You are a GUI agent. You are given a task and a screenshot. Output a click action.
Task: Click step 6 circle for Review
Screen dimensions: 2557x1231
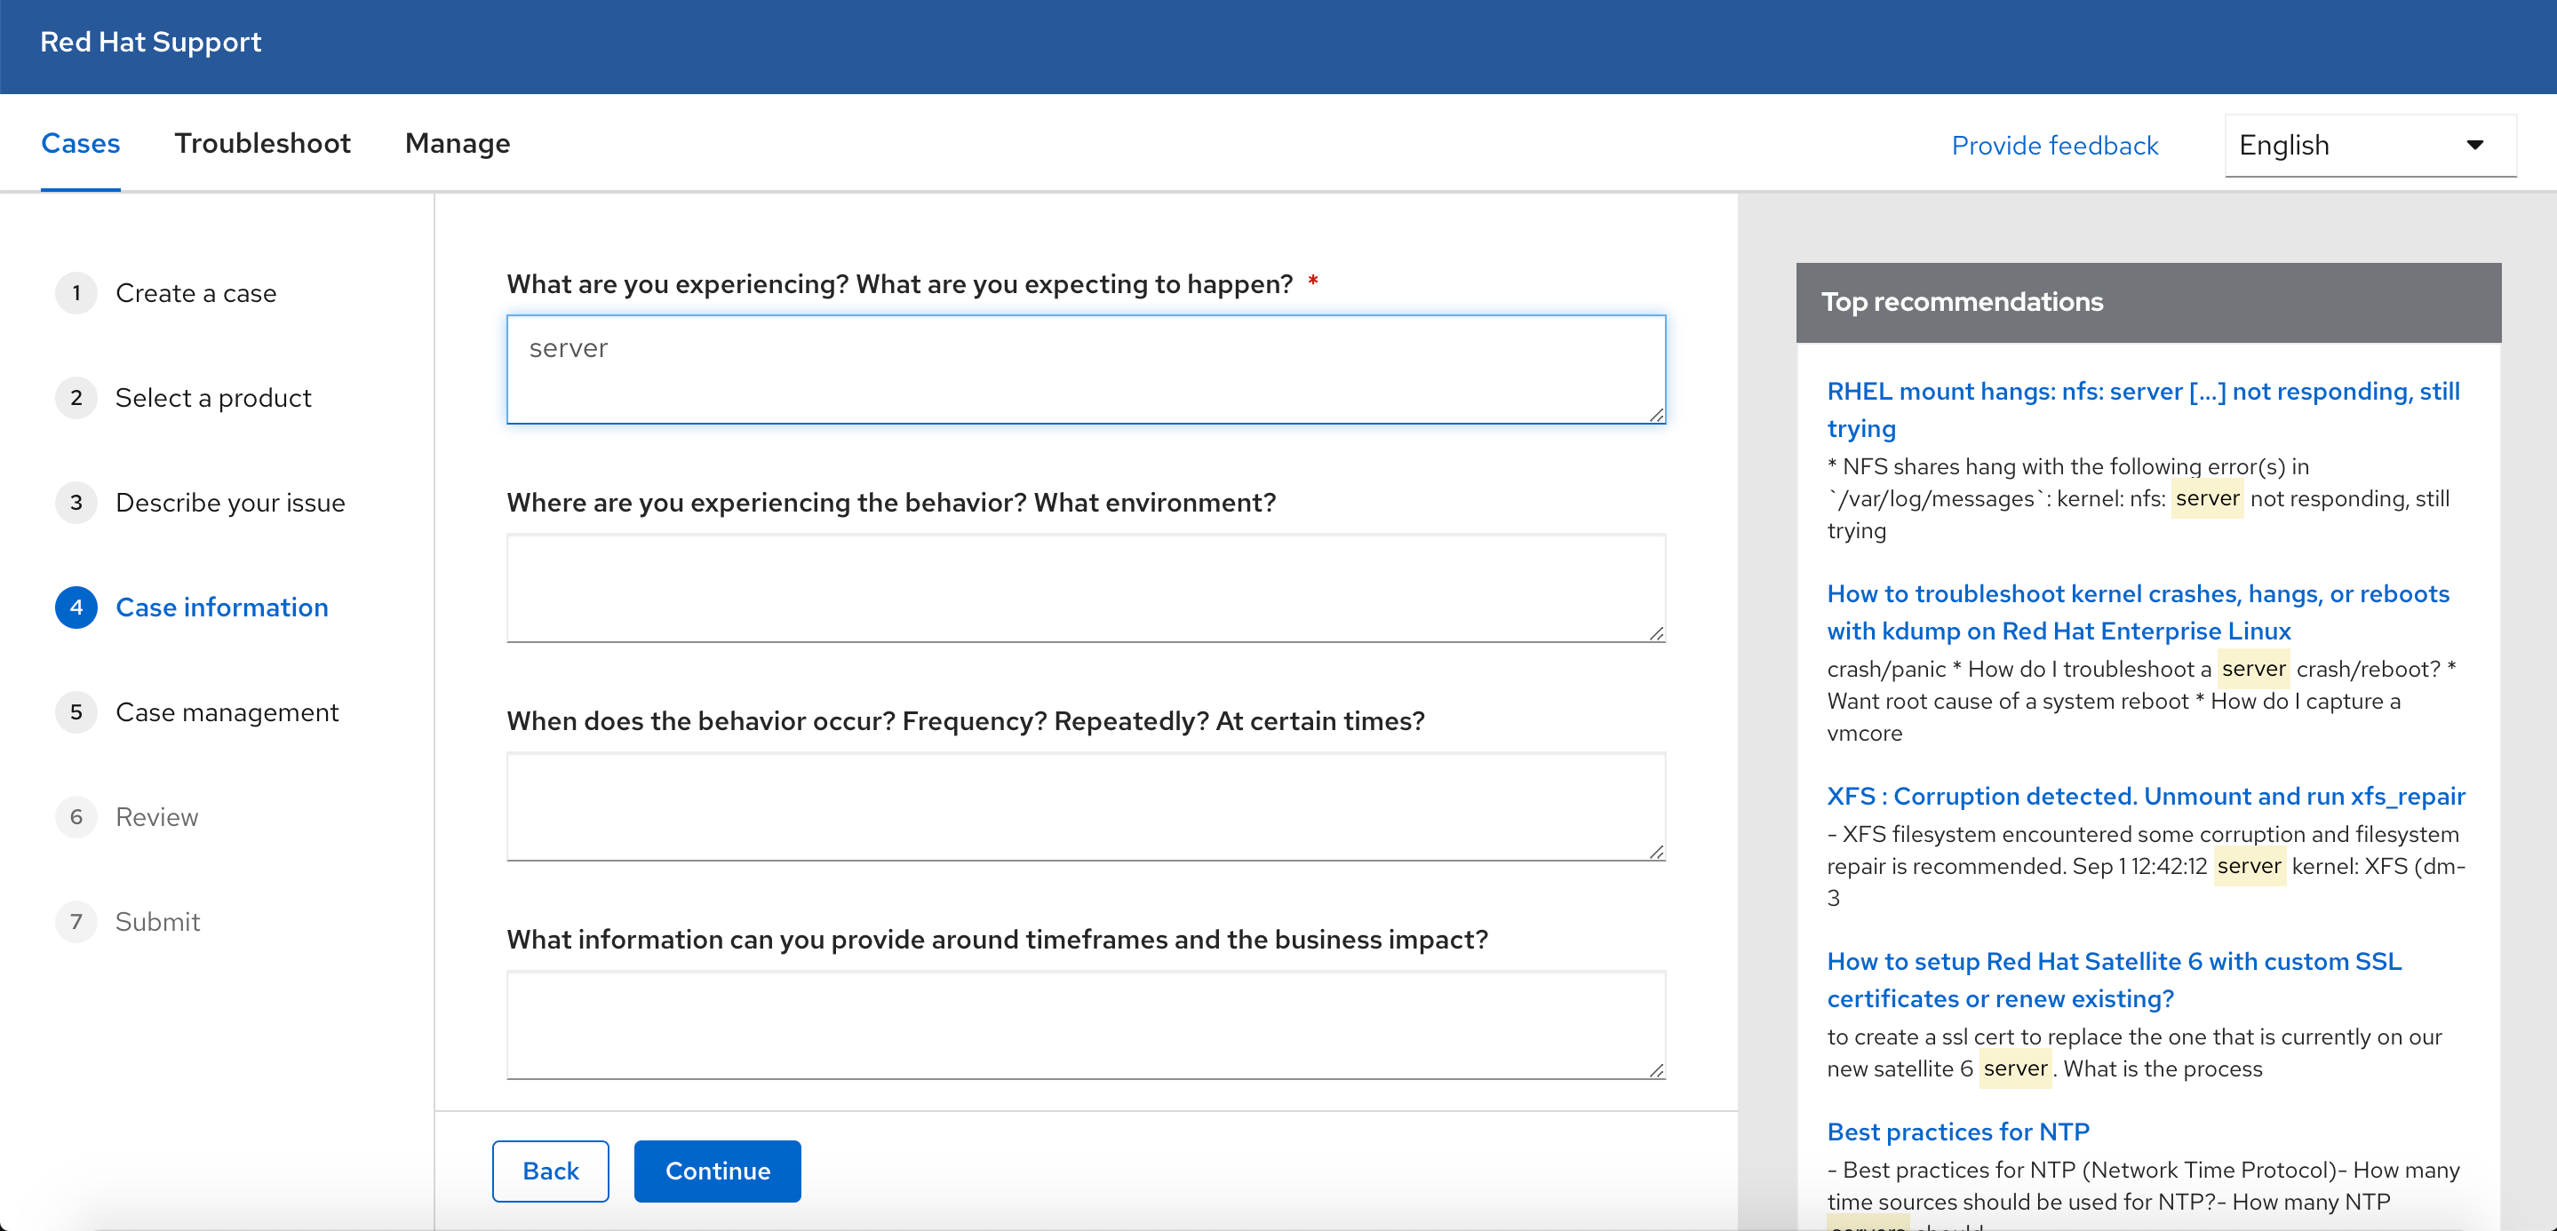tap(76, 816)
